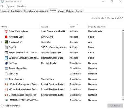Click the KARPOLAN author cell

tap(47, 37)
